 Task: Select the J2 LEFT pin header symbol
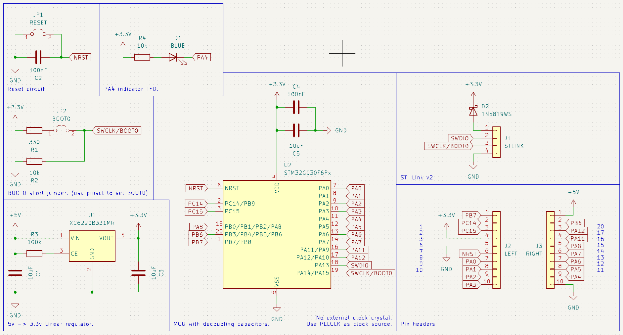coord(496,250)
